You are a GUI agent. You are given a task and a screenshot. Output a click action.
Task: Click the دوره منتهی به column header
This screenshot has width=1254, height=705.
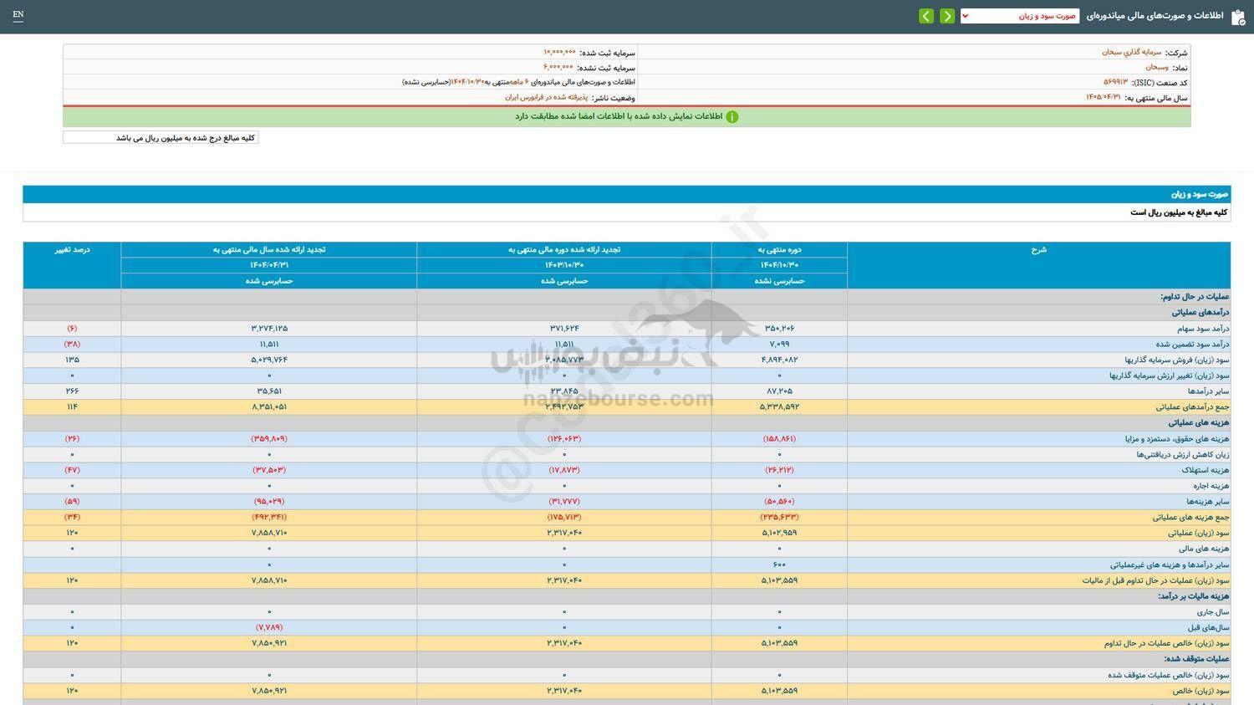779,249
